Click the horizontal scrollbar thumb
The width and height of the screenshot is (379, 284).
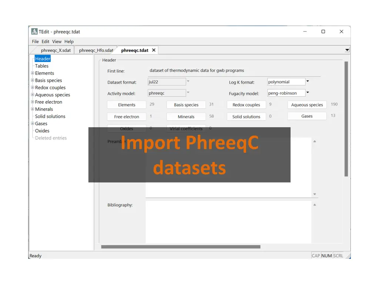pyautogui.click(x=181, y=247)
